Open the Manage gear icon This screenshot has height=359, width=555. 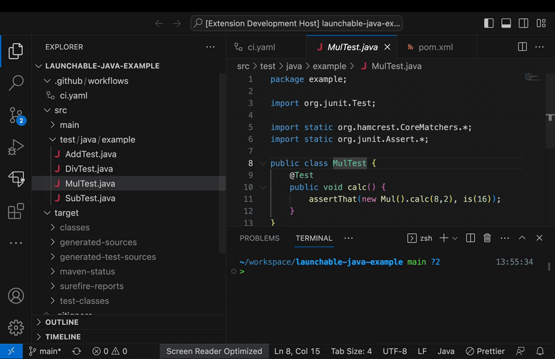pos(16,328)
